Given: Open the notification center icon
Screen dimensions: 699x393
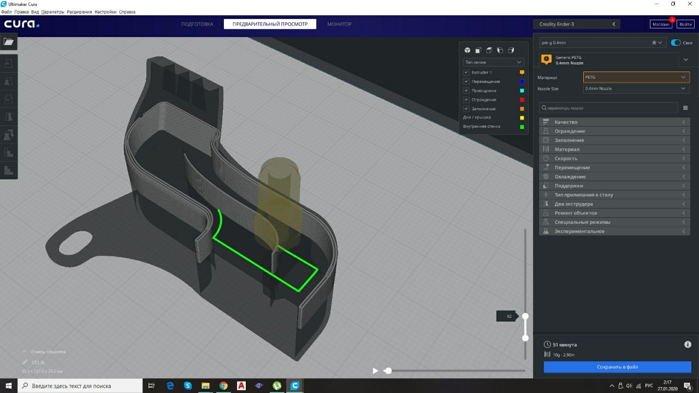Looking at the screenshot, I should pyautogui.click(x=688, y=386).
